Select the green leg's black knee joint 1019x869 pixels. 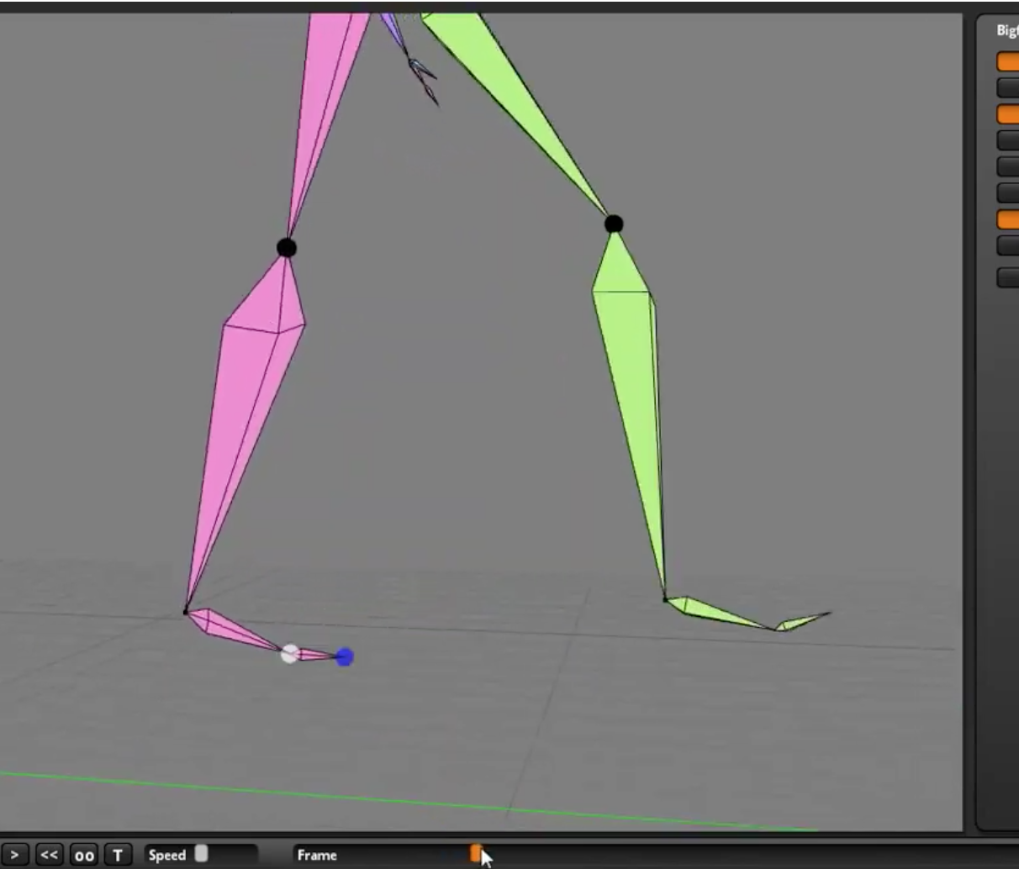[x=614, y=224]
